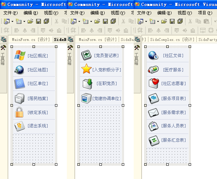Click the globe icon next to 社区地图
Image resolution: width=217 pixels, height=179 pixels.
[19, 70]
